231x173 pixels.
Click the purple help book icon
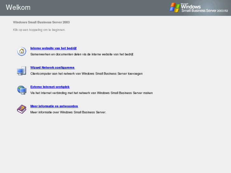click(22, 109)
